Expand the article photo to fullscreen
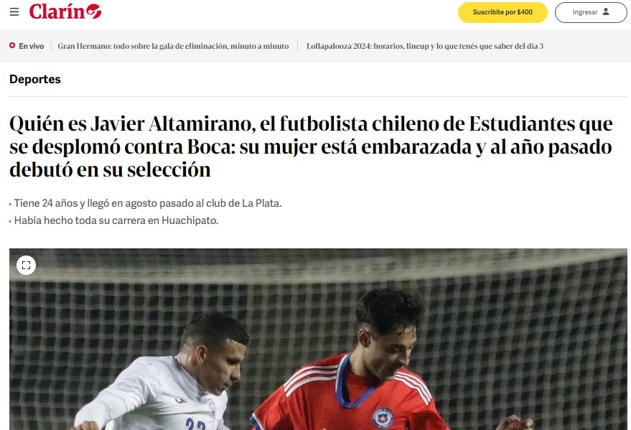631x430 pixels. point(26,265)
